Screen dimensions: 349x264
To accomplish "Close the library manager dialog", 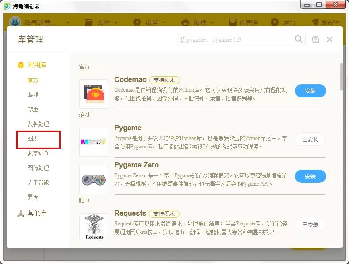I will 330,39.
